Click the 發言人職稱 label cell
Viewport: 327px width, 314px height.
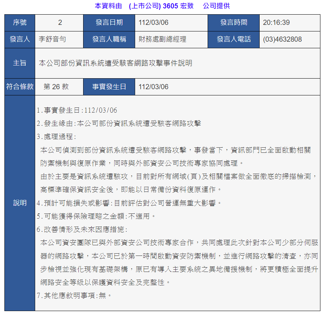pos(109,39)
